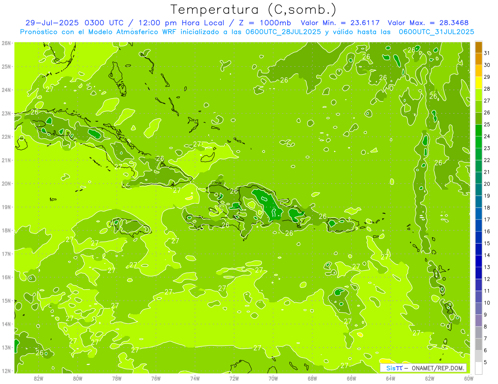Pick the white swatch below the 5 label
The image size is (498, 384).
[478, 368]
